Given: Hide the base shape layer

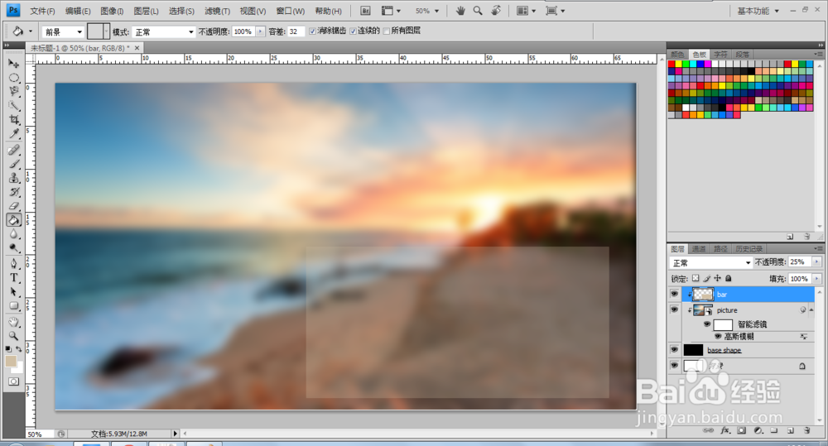Looking at the screenshot, I should tap(674, 349).
